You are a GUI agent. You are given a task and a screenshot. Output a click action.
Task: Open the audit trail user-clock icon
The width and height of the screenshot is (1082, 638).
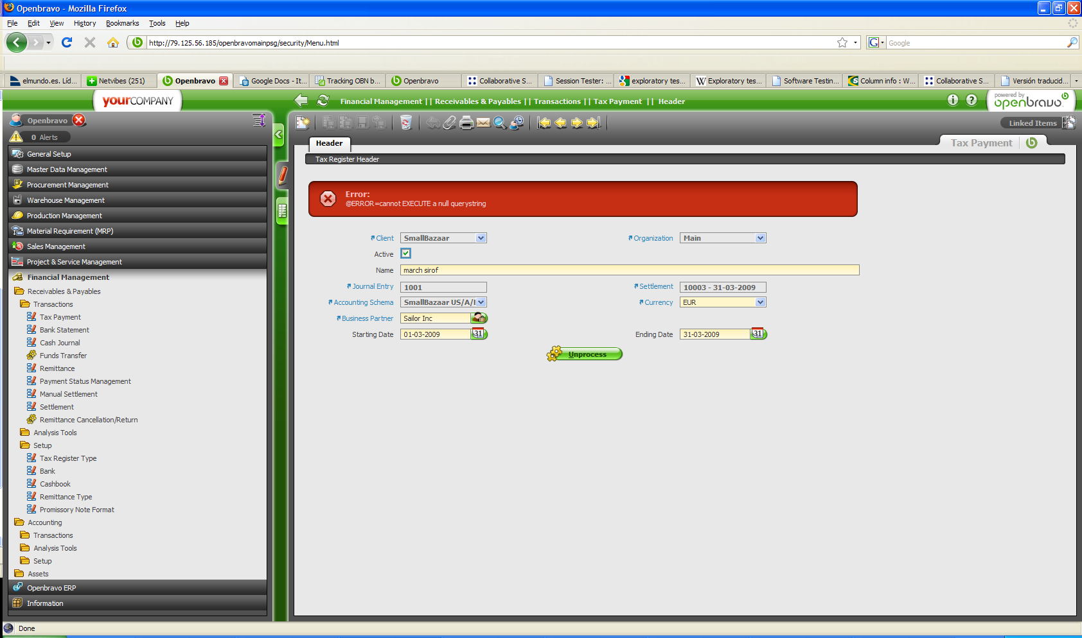pos(517,123)
